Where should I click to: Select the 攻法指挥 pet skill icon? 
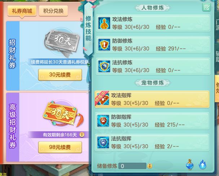click(103, 99)
